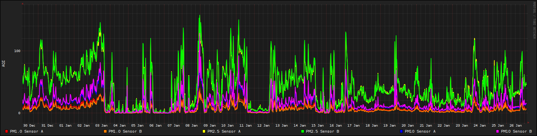537x136 pixels.
Task: Click the '30 Dec' date label
Action: pyautogui.click(x=29, y=126)
